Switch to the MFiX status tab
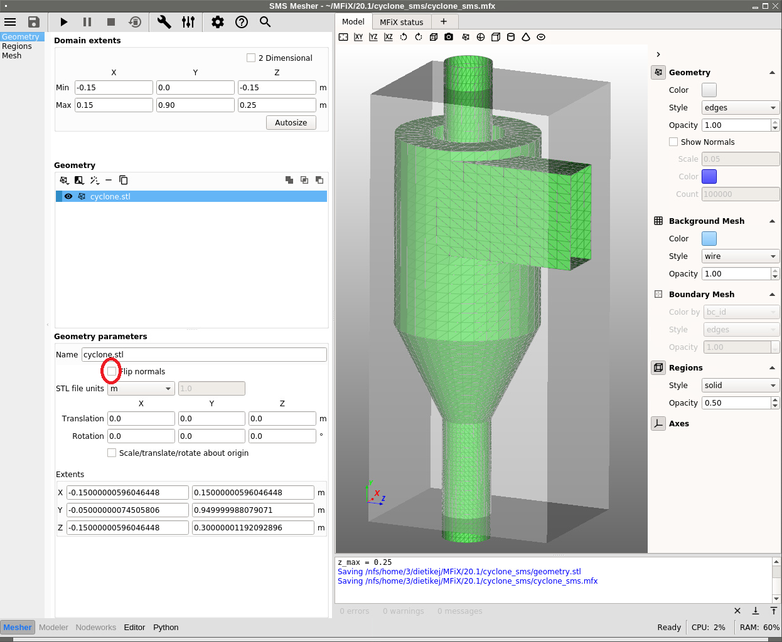782x642 pixels. 401,22
